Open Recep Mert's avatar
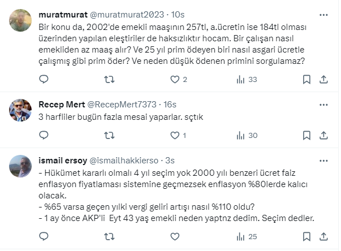This screenshot has width=341, height=251. [x=20, y=110]
